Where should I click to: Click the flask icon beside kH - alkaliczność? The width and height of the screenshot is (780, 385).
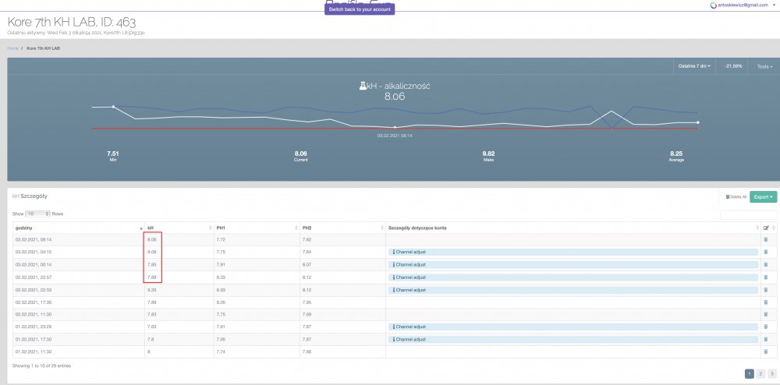click(x=363, y=86)
